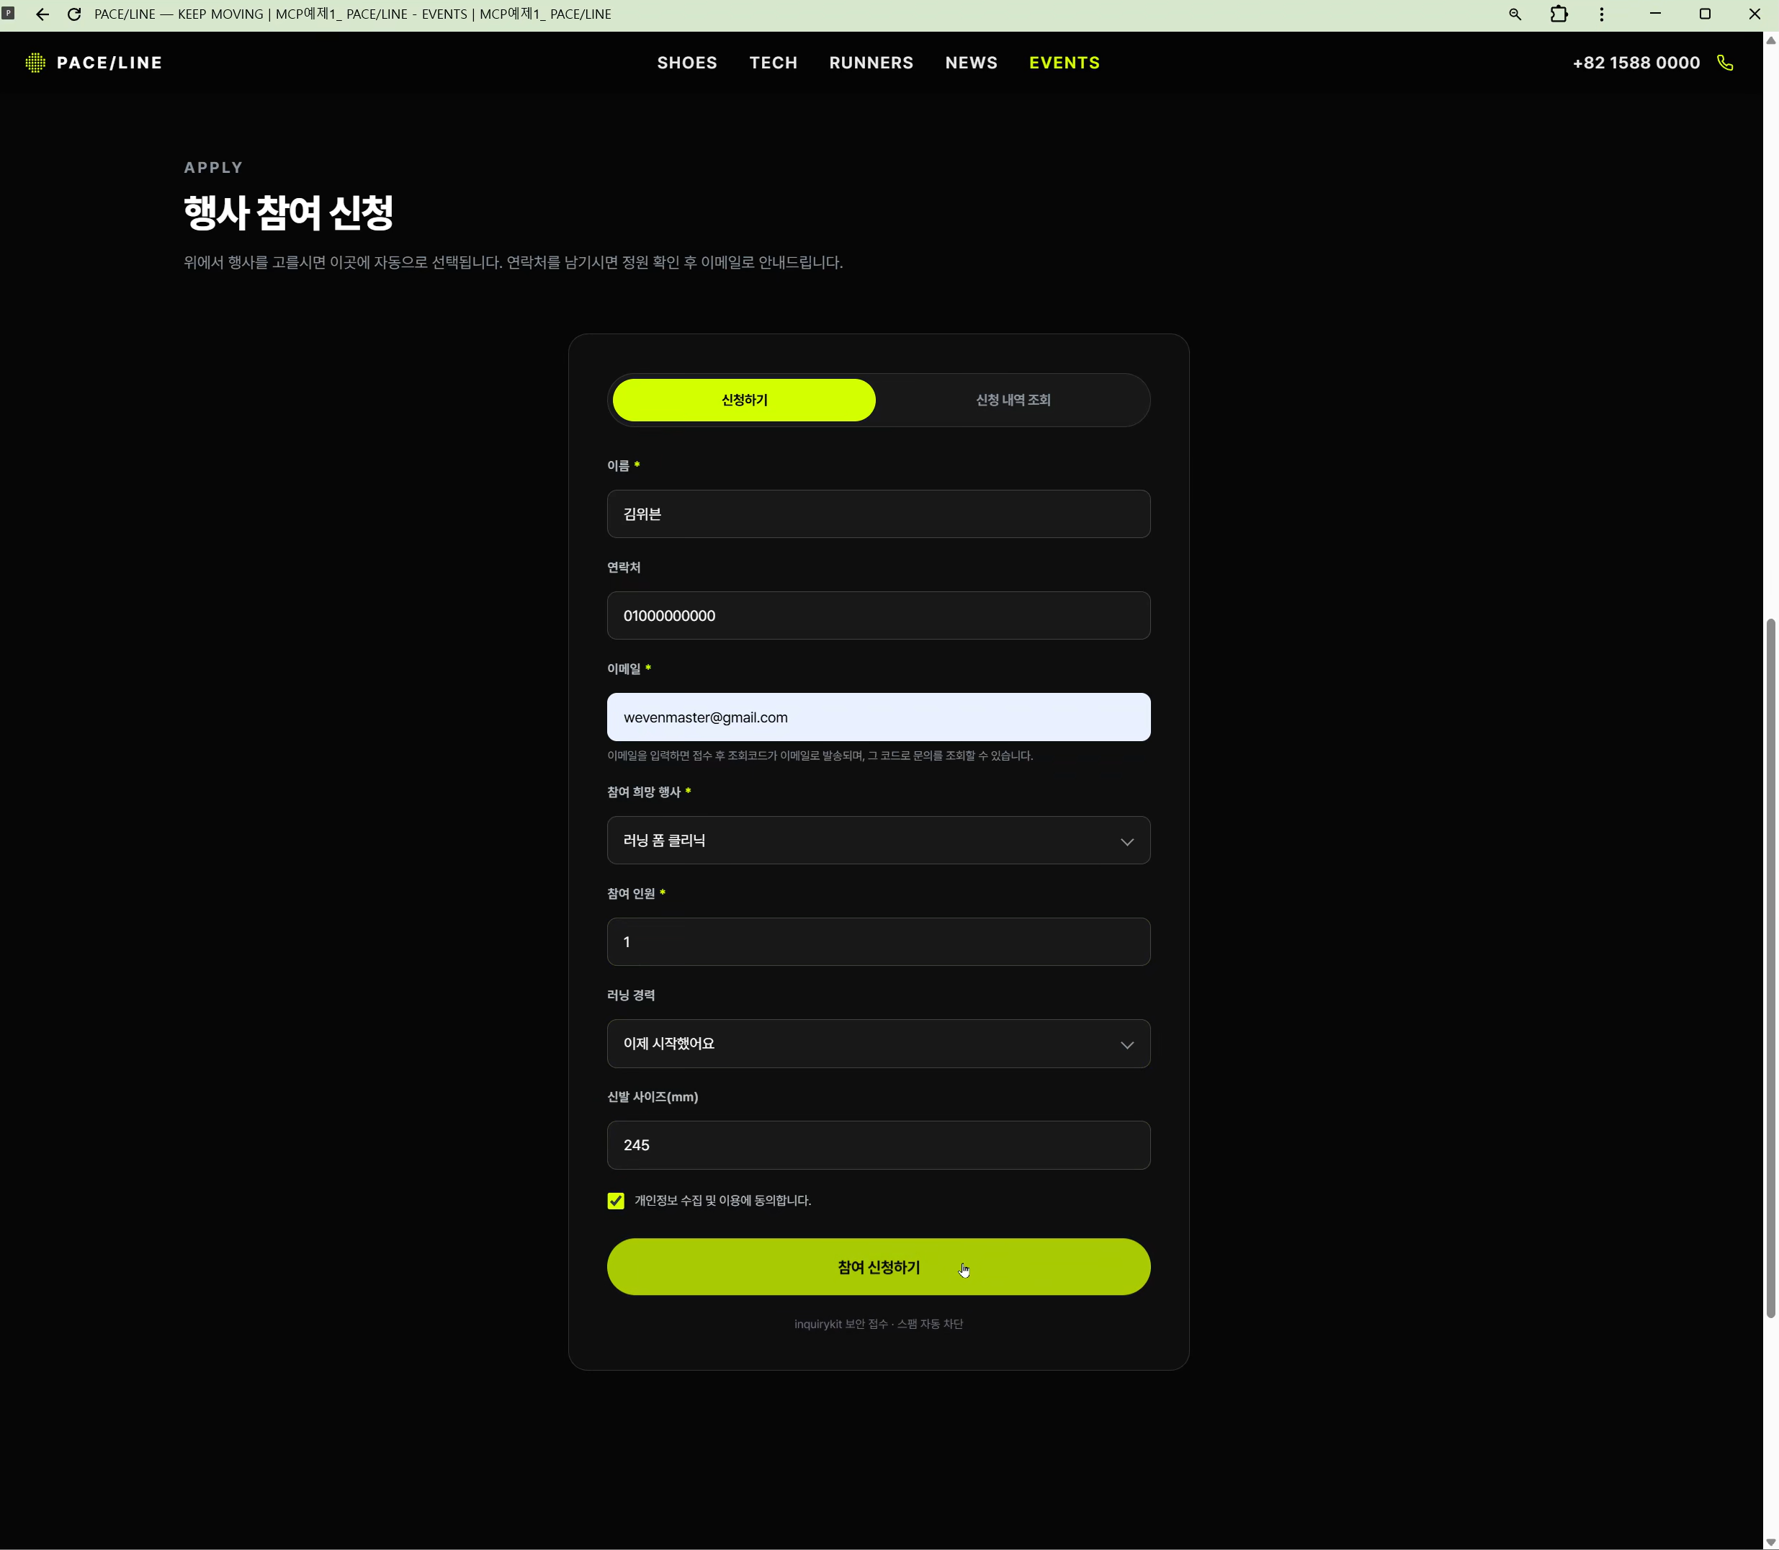Open the 참여 희망 행사 dropdown
Screen dimensions: 1779x1550
click(x=879, y=841)
